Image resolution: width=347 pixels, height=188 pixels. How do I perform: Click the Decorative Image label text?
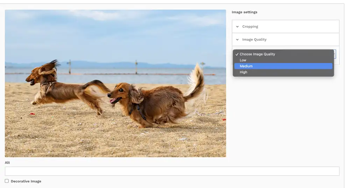[26, 181]
